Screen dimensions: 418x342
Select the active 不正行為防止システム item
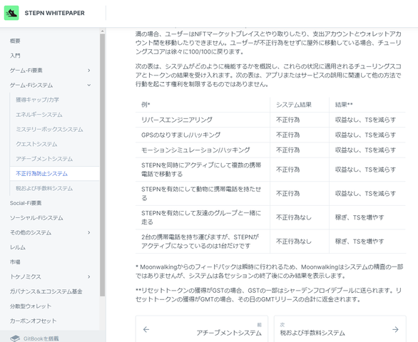pos(55,174)
